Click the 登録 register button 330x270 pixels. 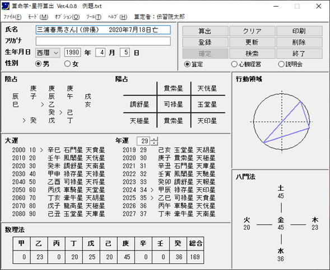205,42
